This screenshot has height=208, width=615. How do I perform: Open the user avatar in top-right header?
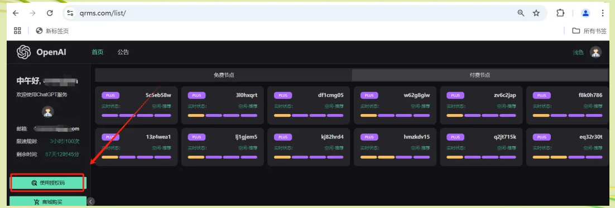(596, 52)
